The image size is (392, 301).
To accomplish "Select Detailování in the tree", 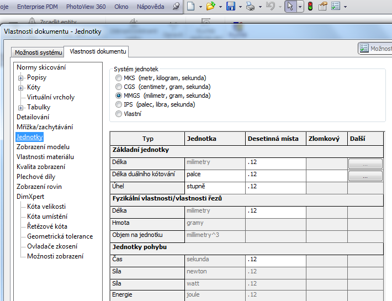I will 33,117.
